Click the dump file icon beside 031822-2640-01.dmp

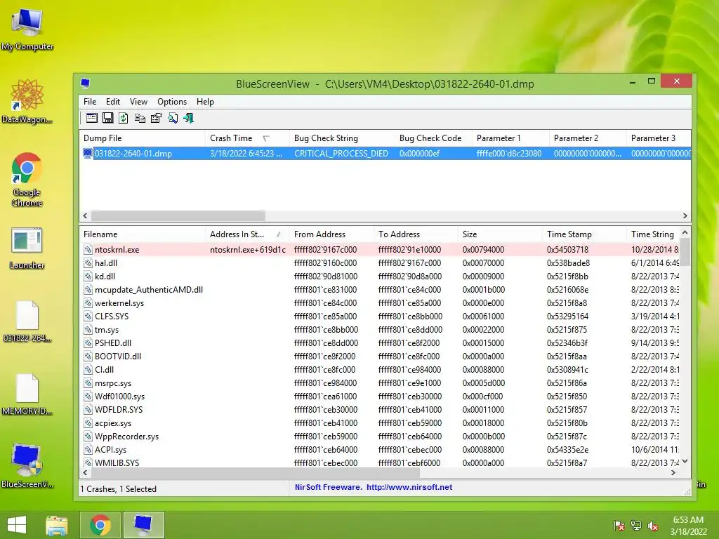tap(88, 153)
